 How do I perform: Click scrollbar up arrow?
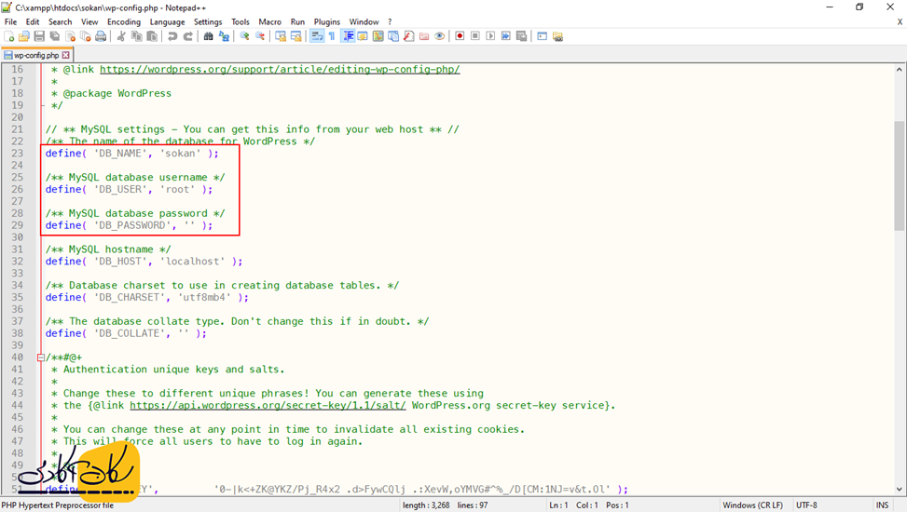tap(899, 69)
